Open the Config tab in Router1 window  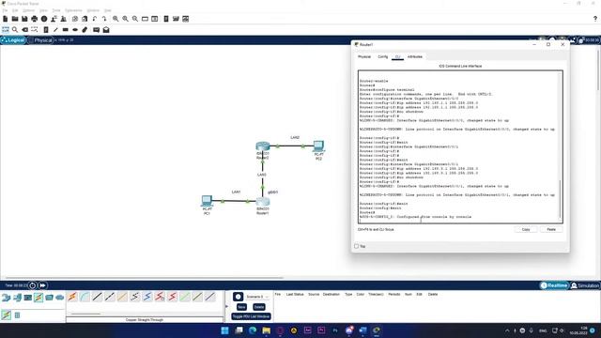(x=383, y=56)
